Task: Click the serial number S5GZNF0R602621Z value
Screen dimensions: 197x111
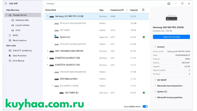Action: click(183, 55)
